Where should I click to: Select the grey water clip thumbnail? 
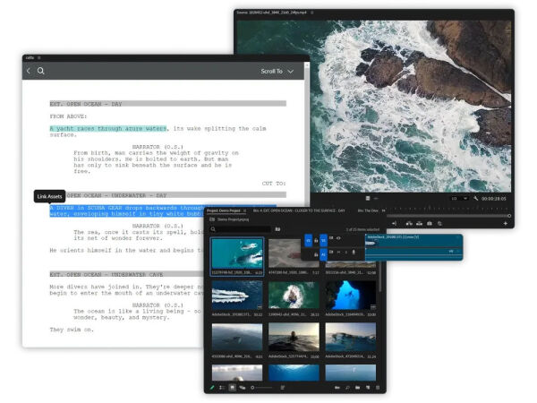[x=284, y=253]
